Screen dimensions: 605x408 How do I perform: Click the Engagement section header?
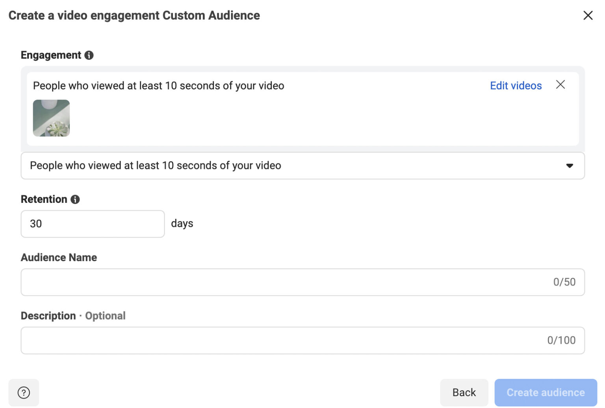tap(52, 55)
